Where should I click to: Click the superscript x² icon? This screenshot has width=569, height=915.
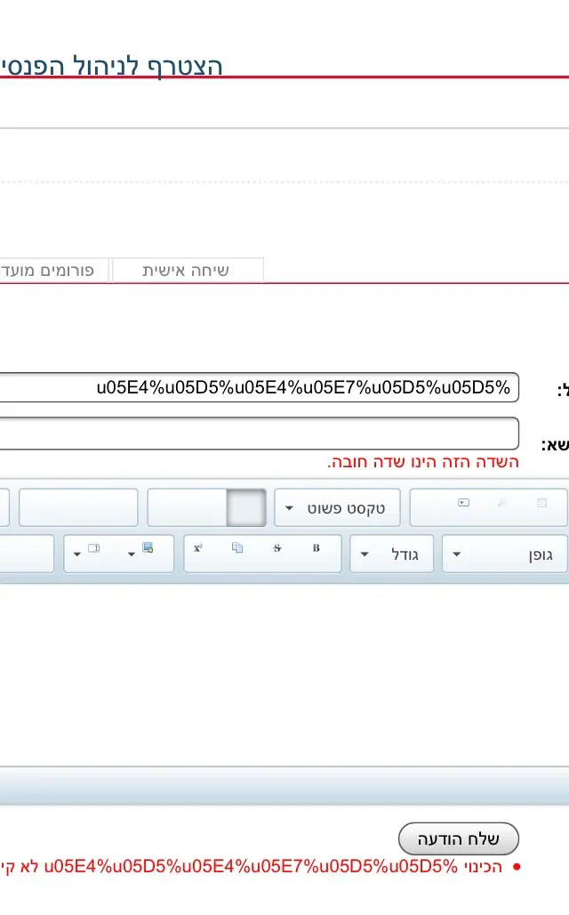(197, 548)
